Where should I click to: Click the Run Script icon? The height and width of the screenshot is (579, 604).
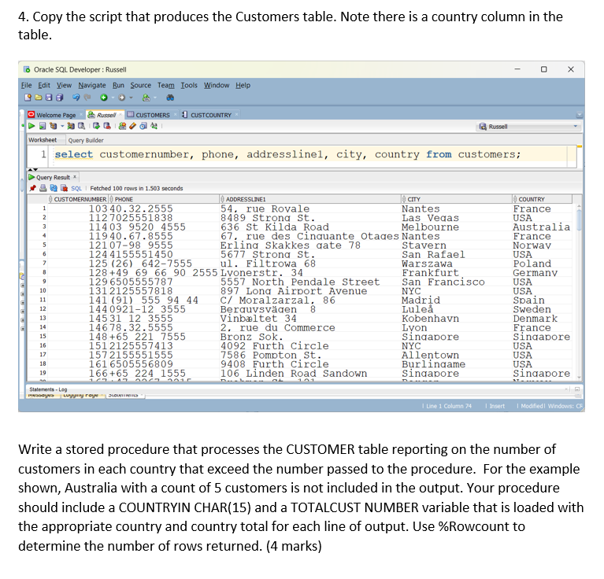pyautogui.click(x=43, y=126)
